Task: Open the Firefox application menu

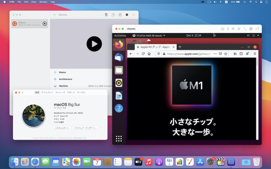Action: pos(255,53)
